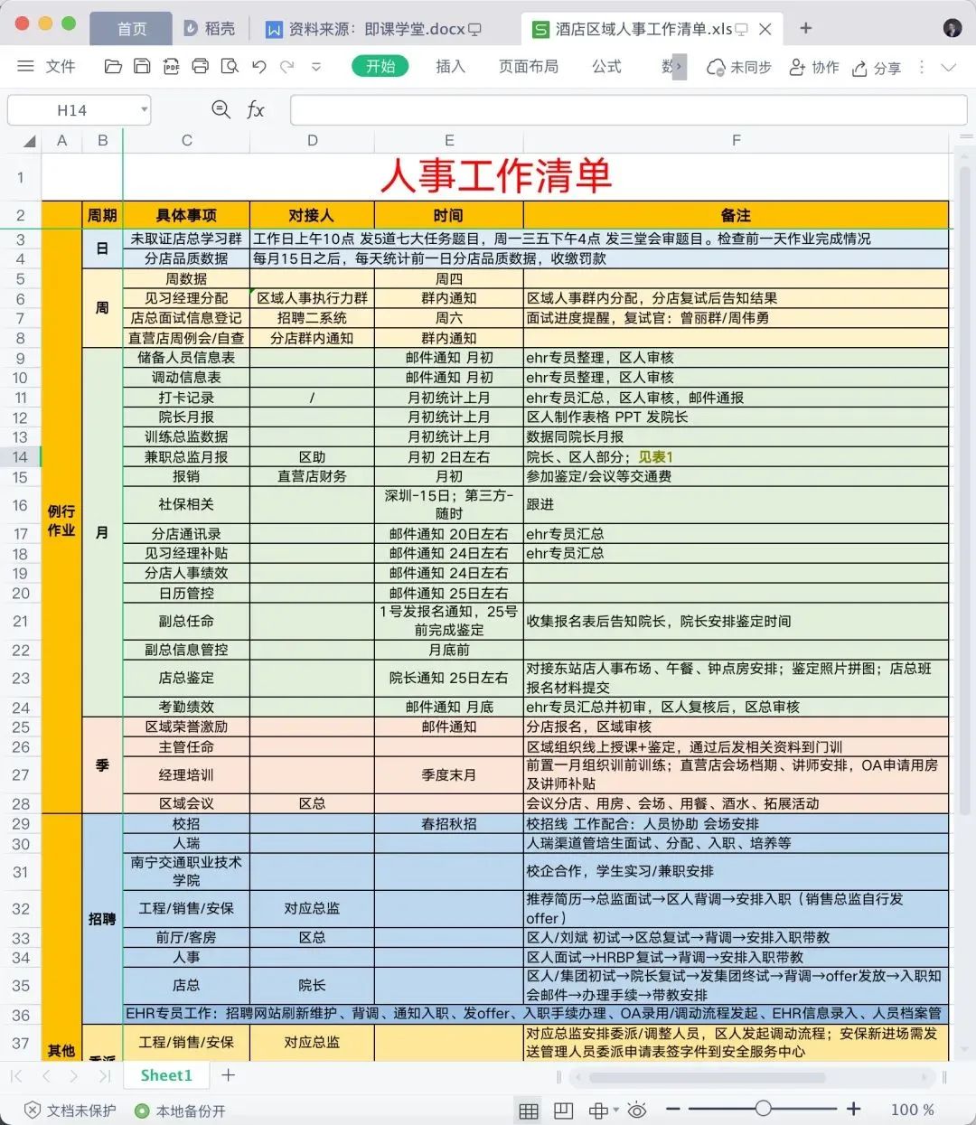
Task: Open the 公式 ribbon tab
Action: (x=606, y=66)
